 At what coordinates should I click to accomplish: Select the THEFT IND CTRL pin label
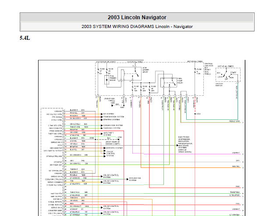pyautogui.click(x=55, y=134)
